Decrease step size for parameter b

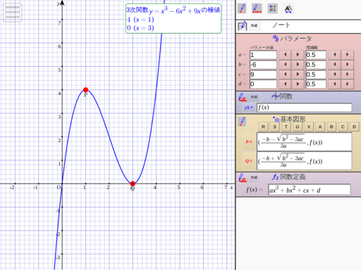[334, 65]
